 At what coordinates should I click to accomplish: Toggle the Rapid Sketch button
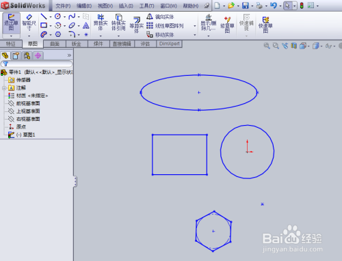pyautogui.click(x=265, y=25)
